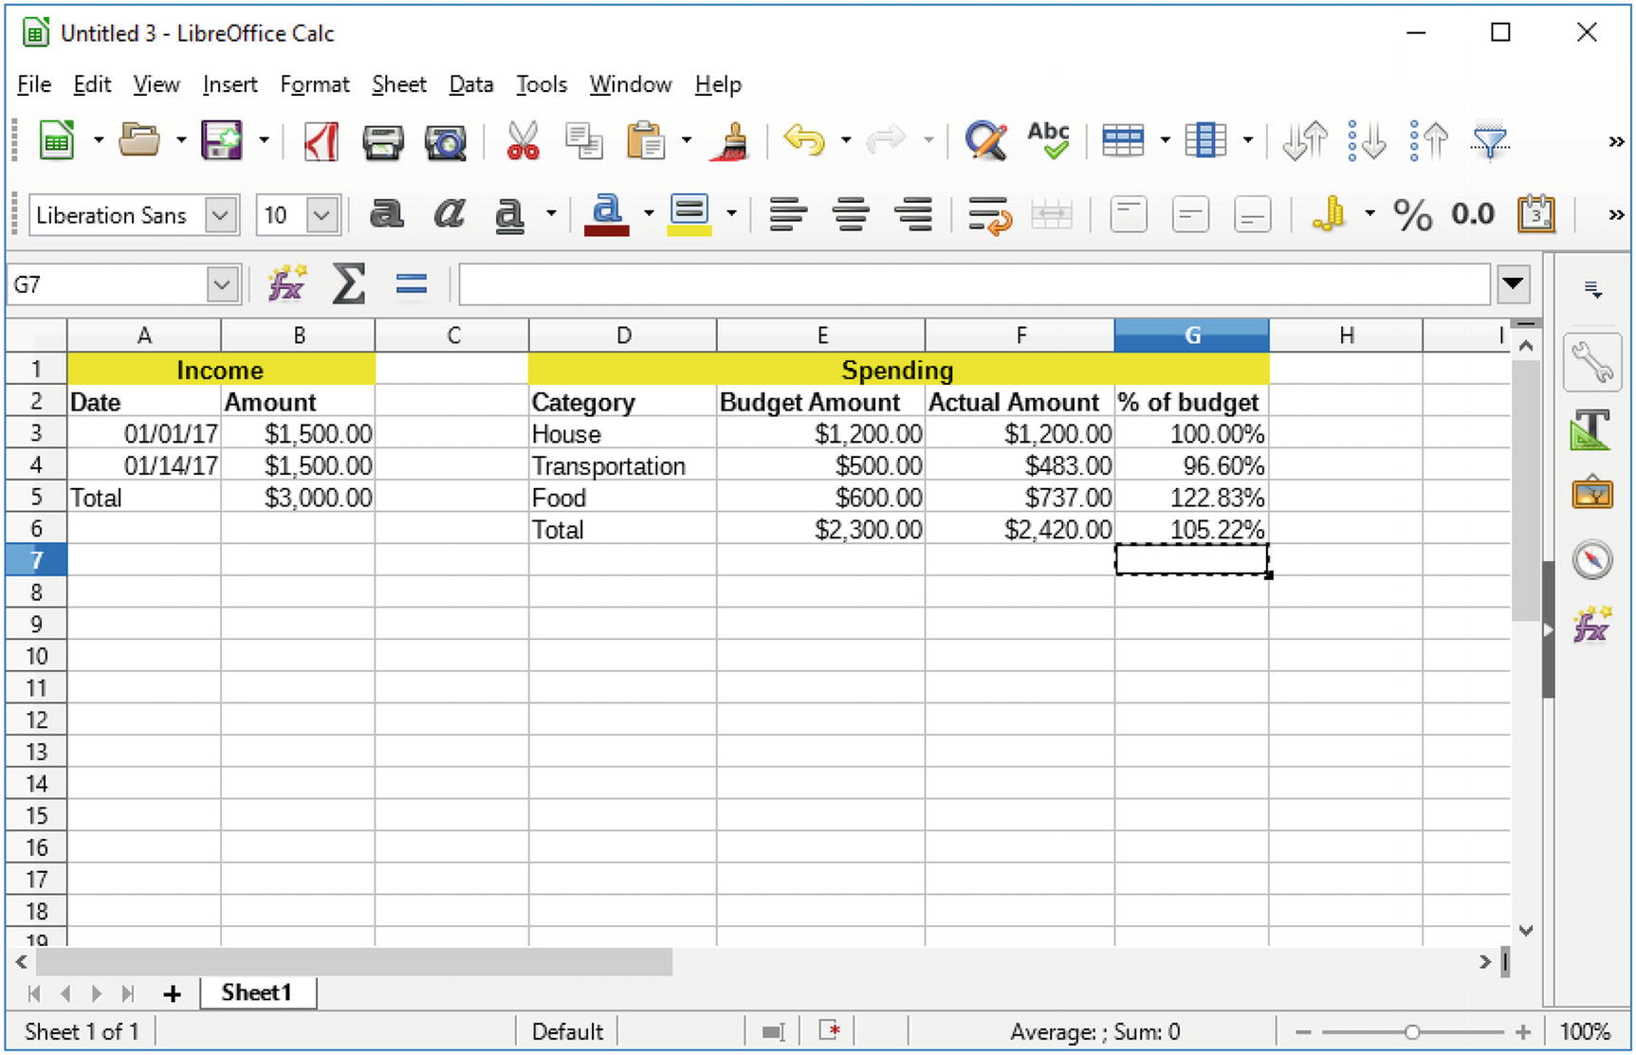This screenshot has width=1636, height=1055.
Task: Select Clone Formatting paintbrush
Action: [731, 141]
